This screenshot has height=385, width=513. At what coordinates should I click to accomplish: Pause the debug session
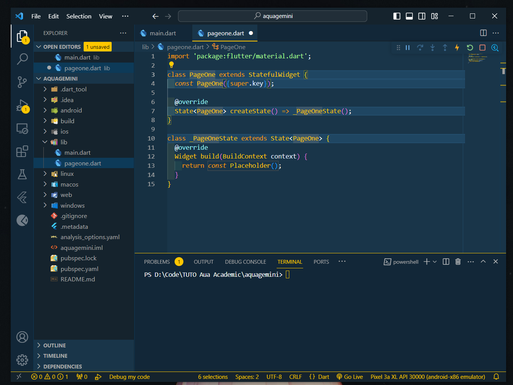[407, 48]
